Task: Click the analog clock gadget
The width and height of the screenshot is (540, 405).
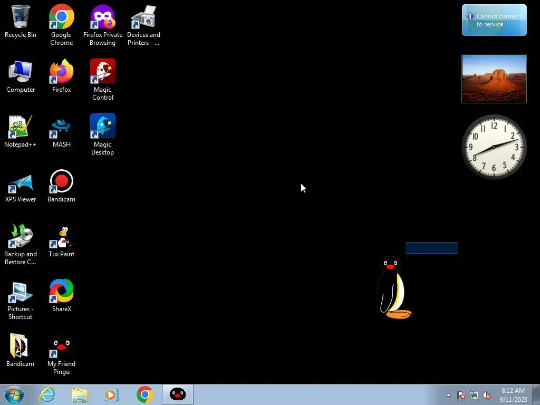Action: (x=494, y=147)
